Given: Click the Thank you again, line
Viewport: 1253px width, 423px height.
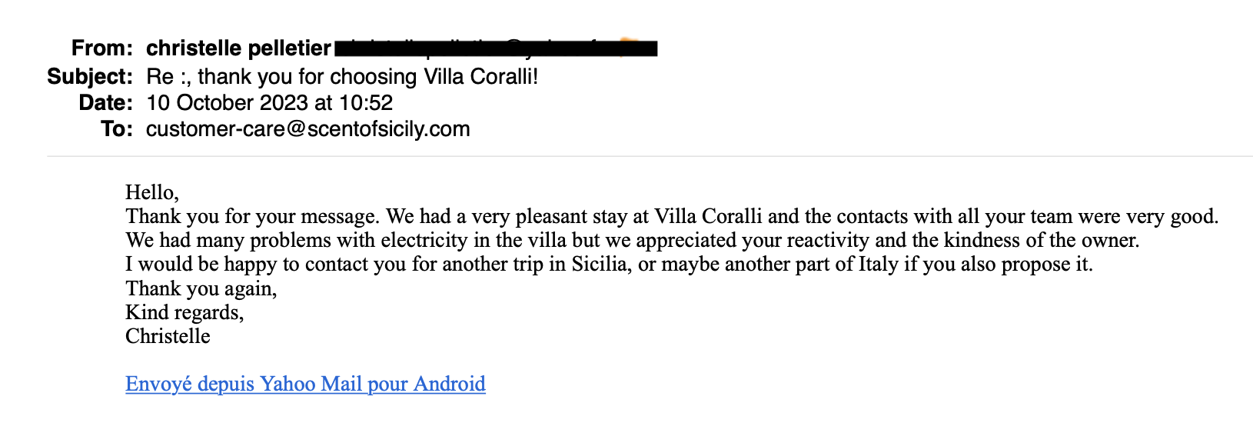Looking at the screenshot, I should point(201,288).
